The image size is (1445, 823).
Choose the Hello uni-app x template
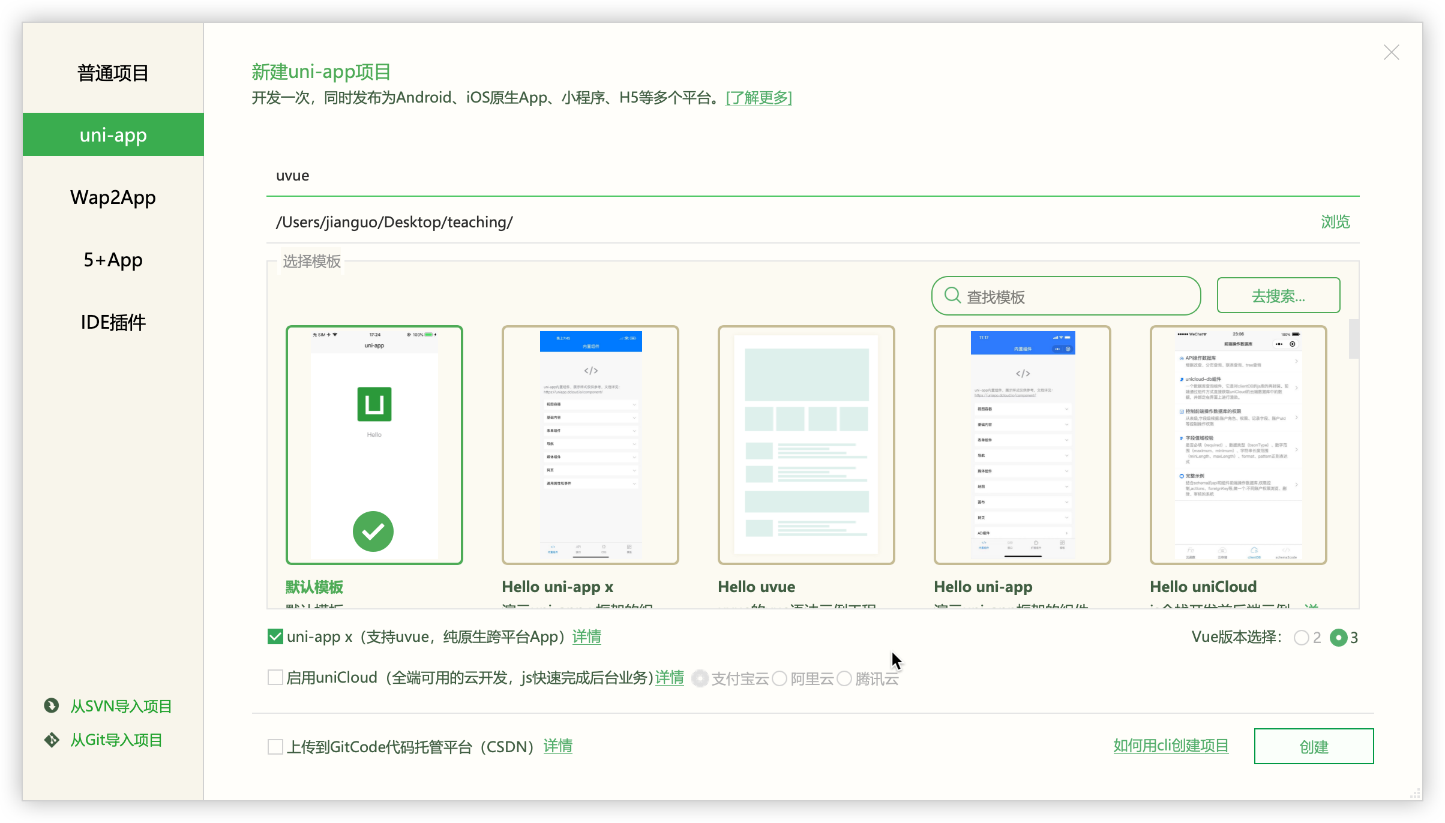[x=590, y=444]
